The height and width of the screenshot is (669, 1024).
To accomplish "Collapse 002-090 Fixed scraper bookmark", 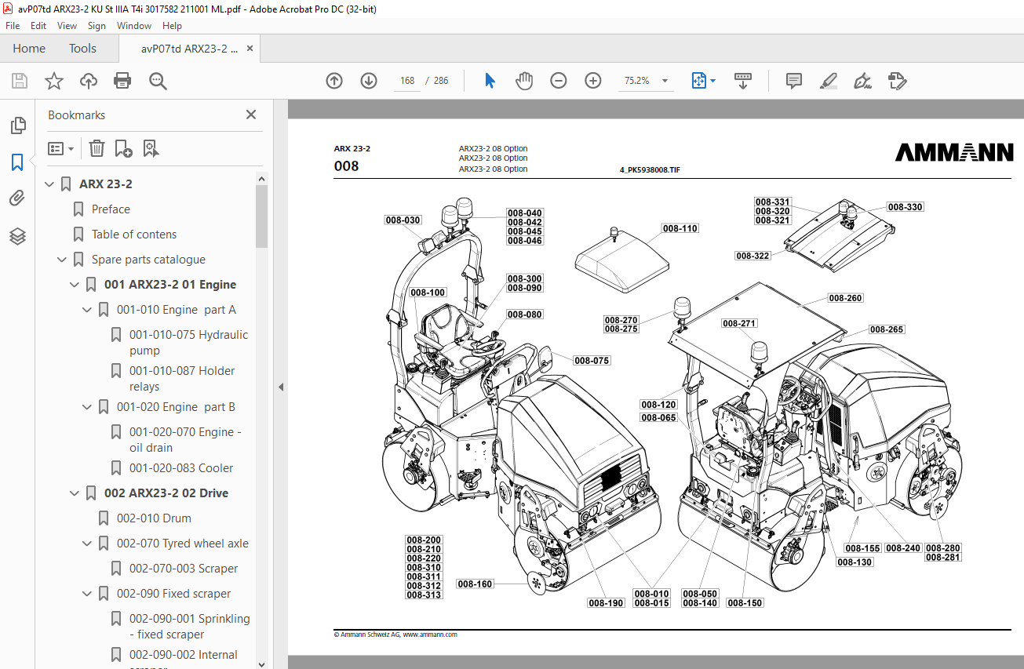I will pyautogui.click(x=88, y=594).
